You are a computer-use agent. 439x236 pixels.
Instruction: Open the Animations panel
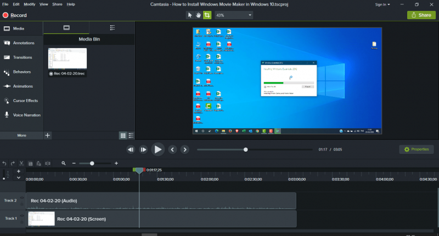tap(21, 87)
